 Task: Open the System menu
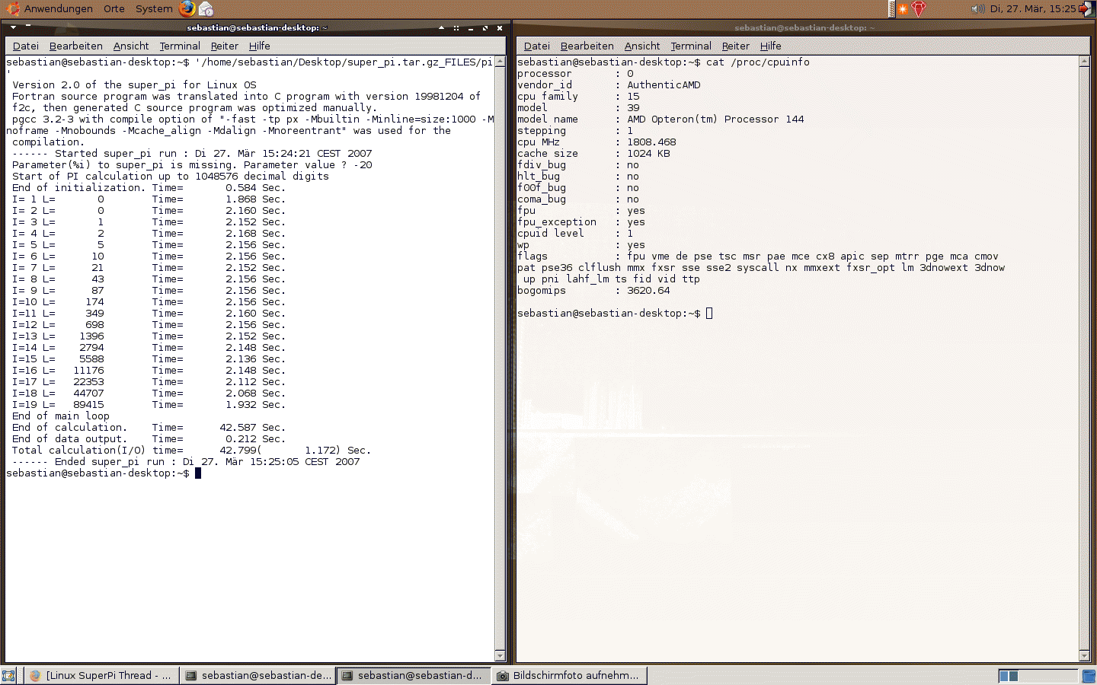click(154, 9)
